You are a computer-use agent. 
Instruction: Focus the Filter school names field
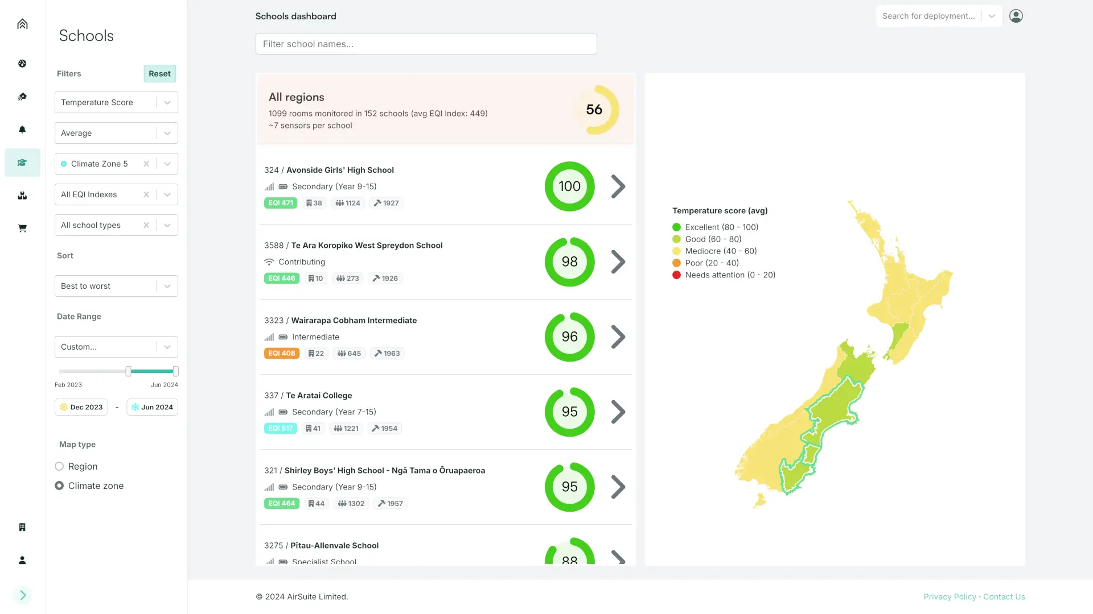tap(426, 44)
